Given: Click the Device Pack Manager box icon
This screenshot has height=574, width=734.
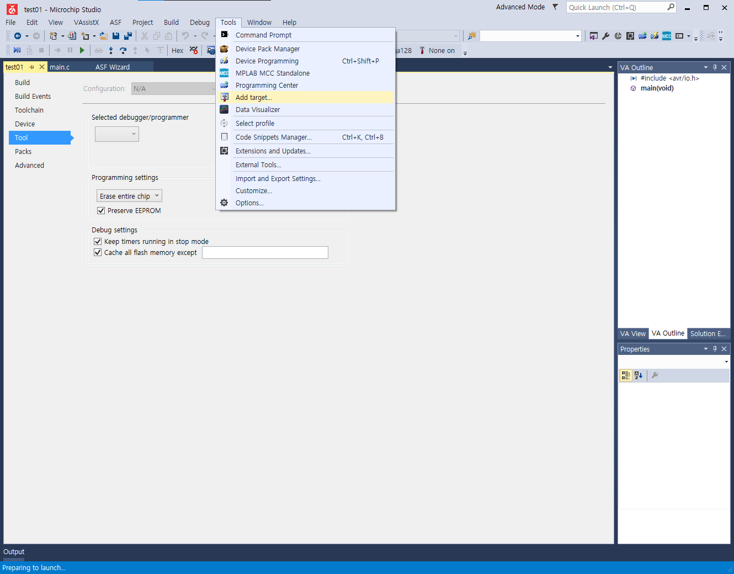Looking at the screenshot, I should click(224, 49).
